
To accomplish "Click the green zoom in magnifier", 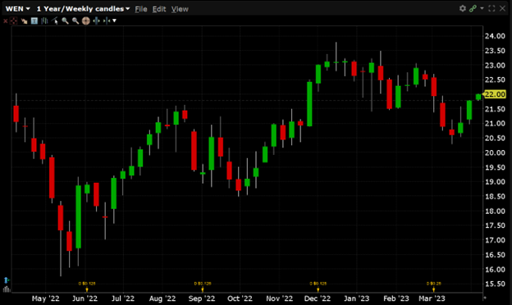I will point(66,20).
